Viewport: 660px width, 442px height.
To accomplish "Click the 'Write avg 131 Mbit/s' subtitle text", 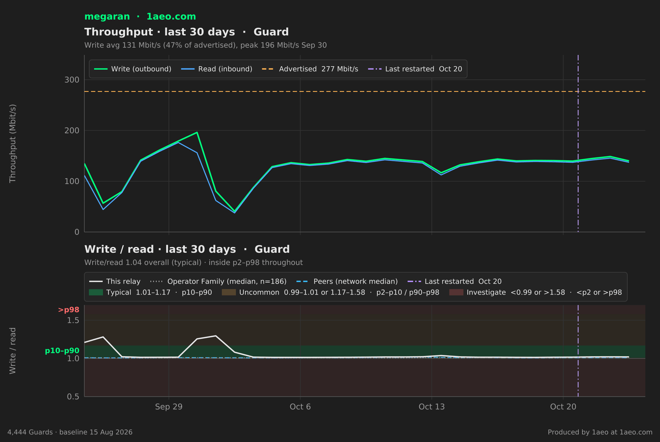I will click(205, 45).
